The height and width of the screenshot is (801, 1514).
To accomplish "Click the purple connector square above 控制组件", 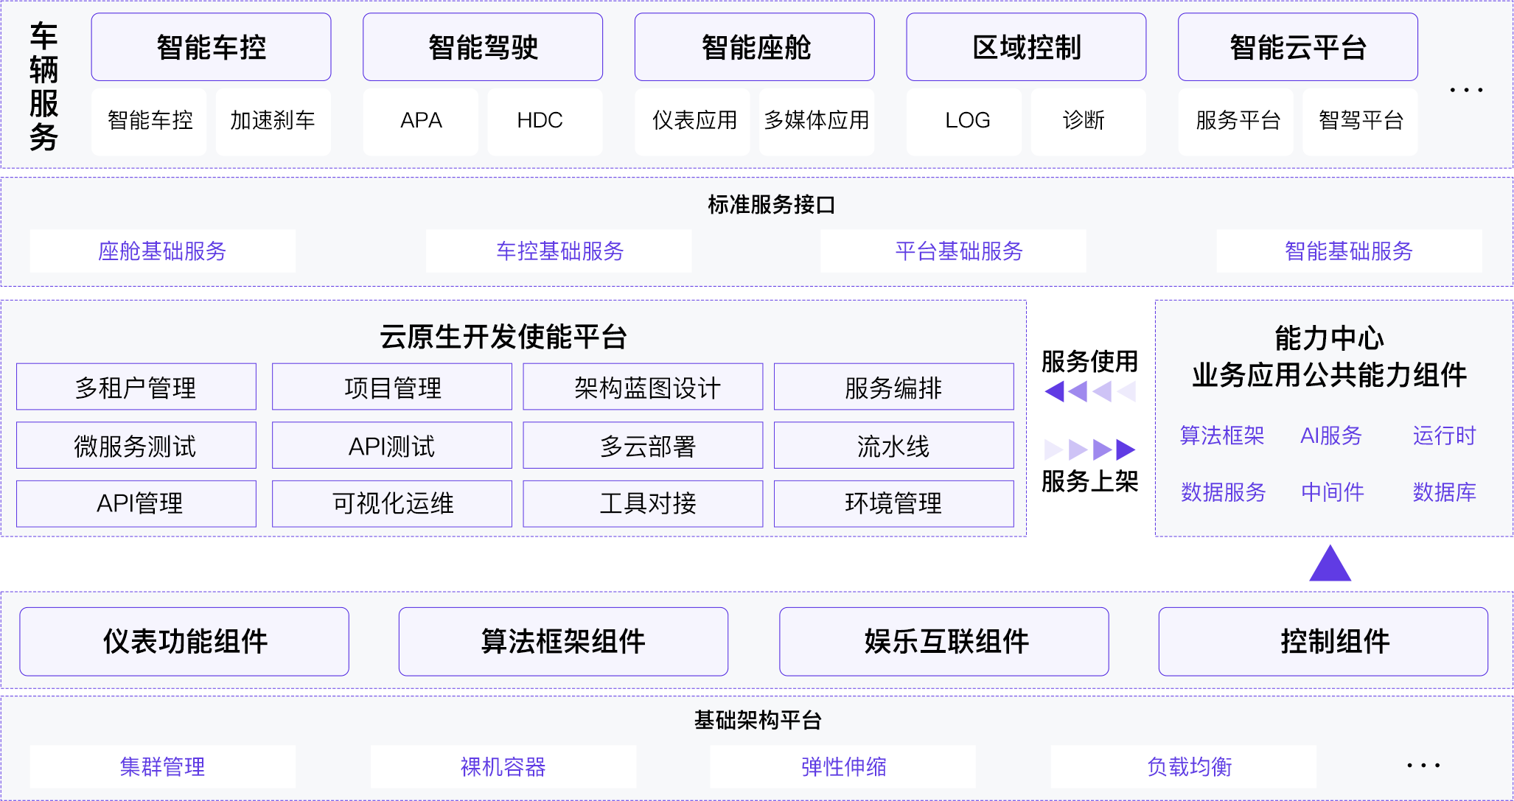I will pyautogui.click(x=1330, y=561).
